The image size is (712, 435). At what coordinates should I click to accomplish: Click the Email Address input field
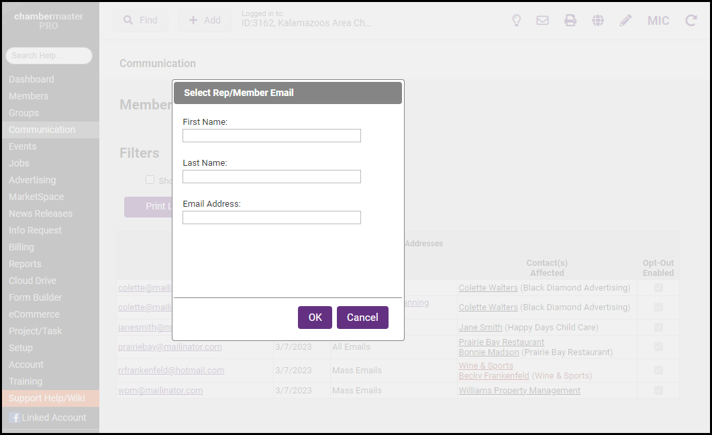(x=271, y=217)
